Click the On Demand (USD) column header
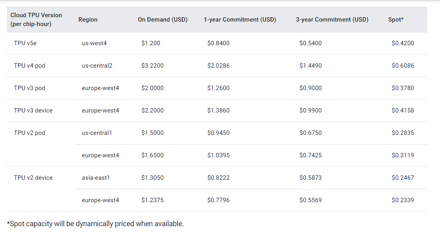Image resolution: width=440 pixels, height=233 pixels. click(162, 20)
